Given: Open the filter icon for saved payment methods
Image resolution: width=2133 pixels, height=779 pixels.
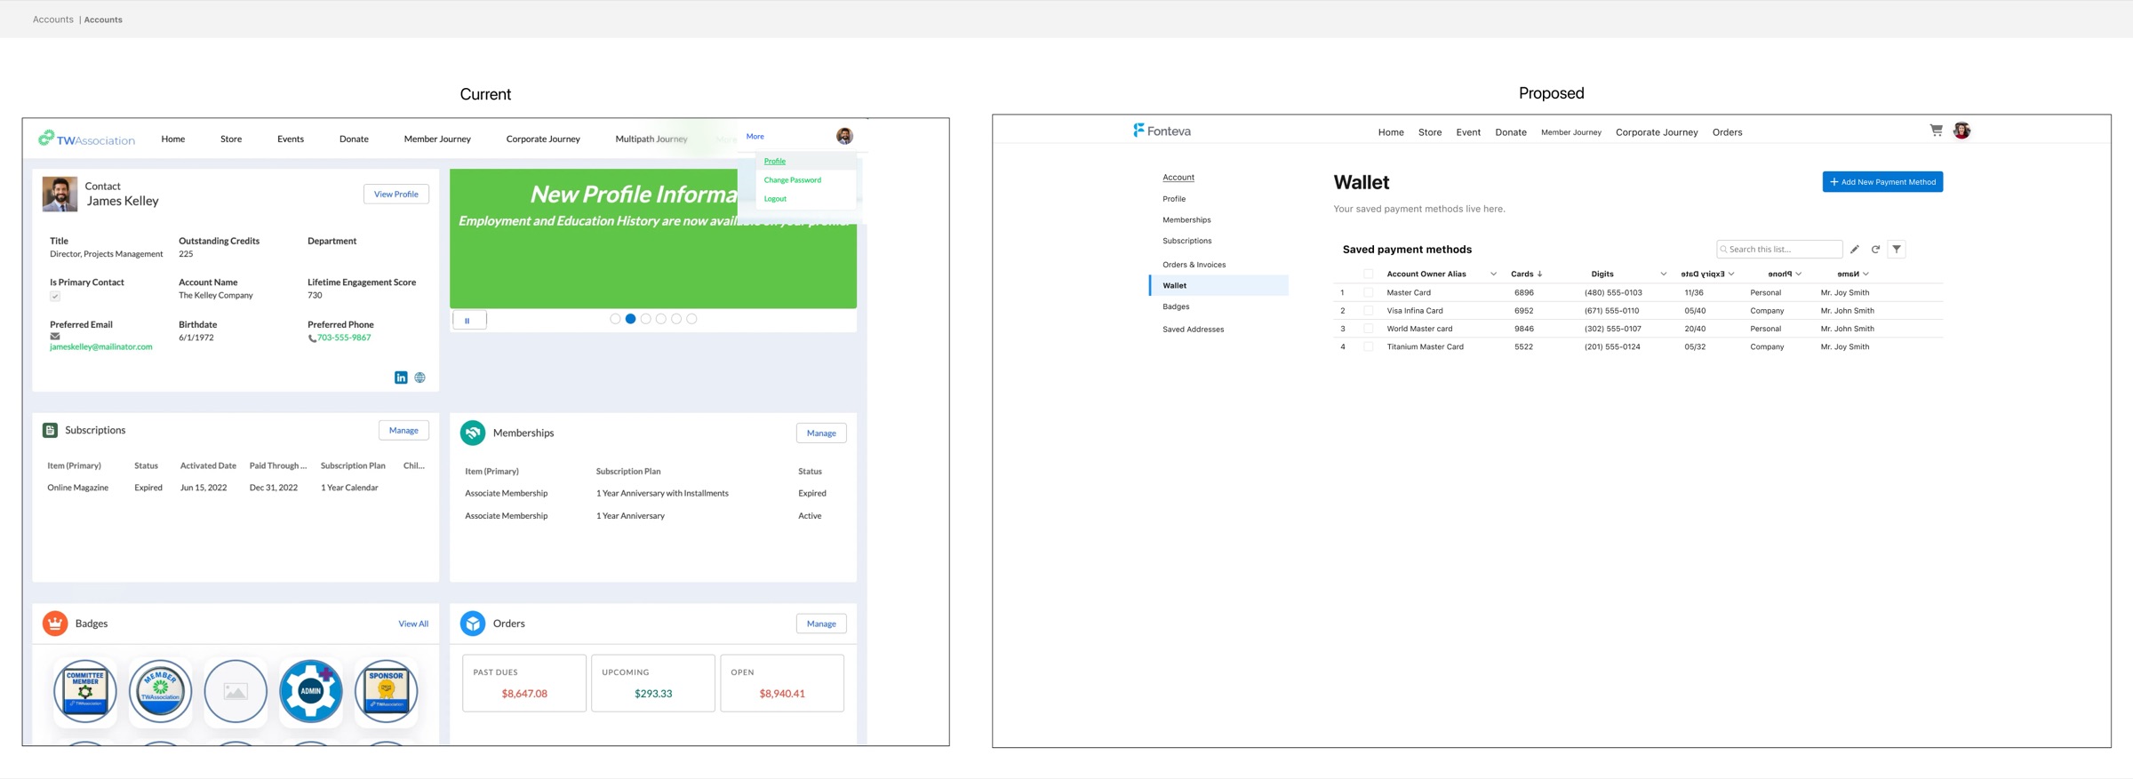Looking at the screenshot, I should pyautogui.click(x=1897, y=250).
